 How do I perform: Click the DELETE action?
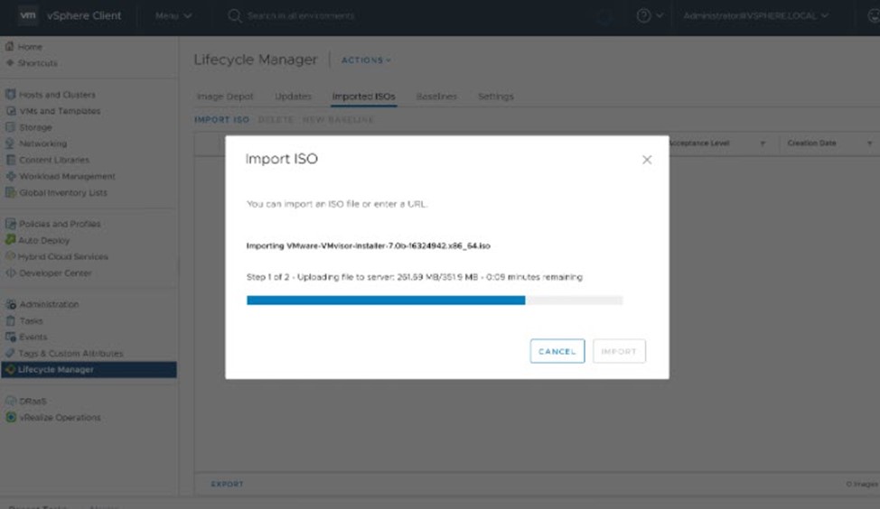pyautogui.click(x=276, y=120)
